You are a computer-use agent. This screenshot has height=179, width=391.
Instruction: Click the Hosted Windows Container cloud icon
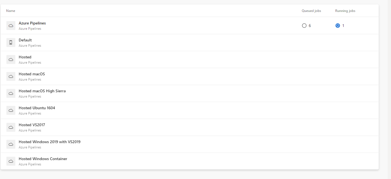point(11,161)
